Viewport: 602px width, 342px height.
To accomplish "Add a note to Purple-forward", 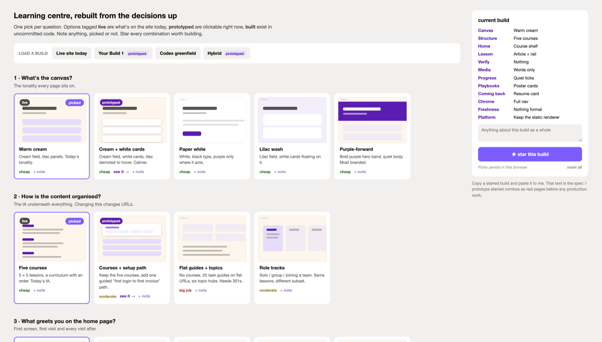I will pyautogui.click(x=360, y=172).
